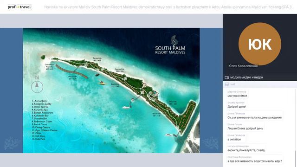Click the ЮК presenter avatar circle

pyautogui.click(x=260, y=44)
